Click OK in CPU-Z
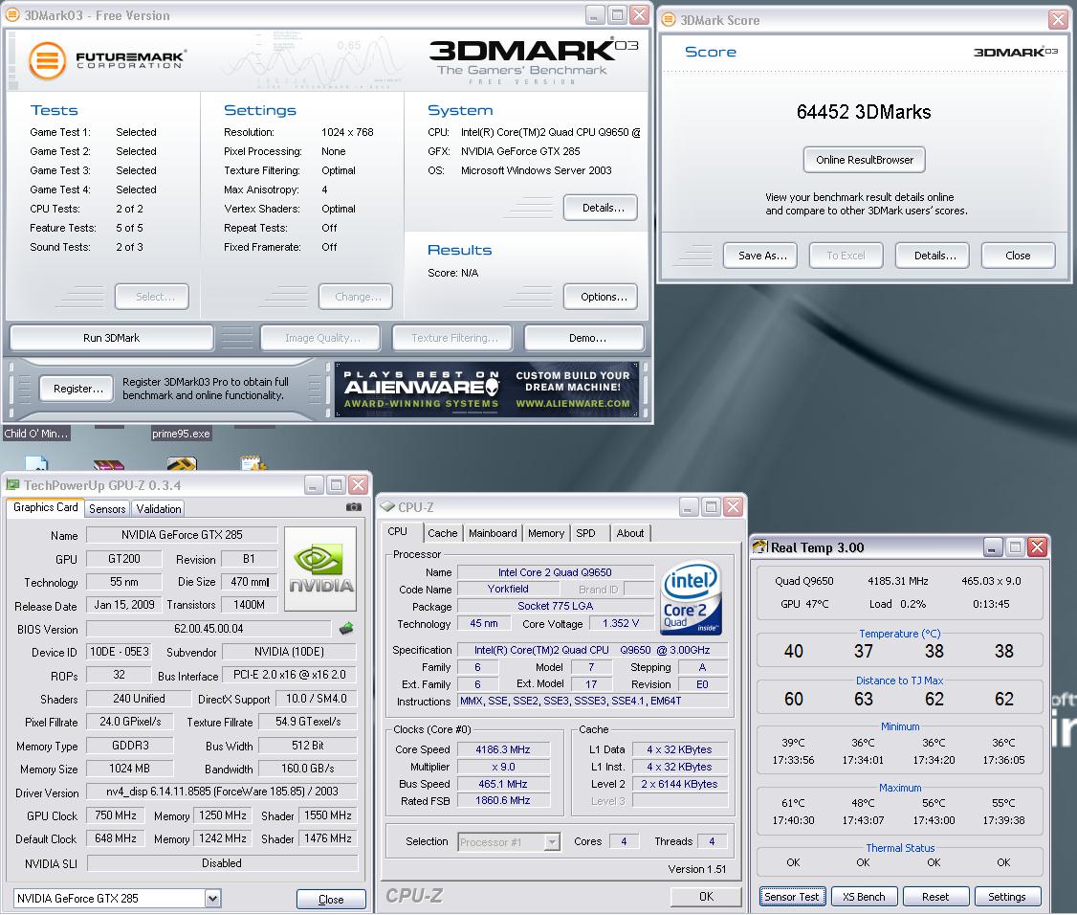 pyautogui.click(x=706, y=897)
